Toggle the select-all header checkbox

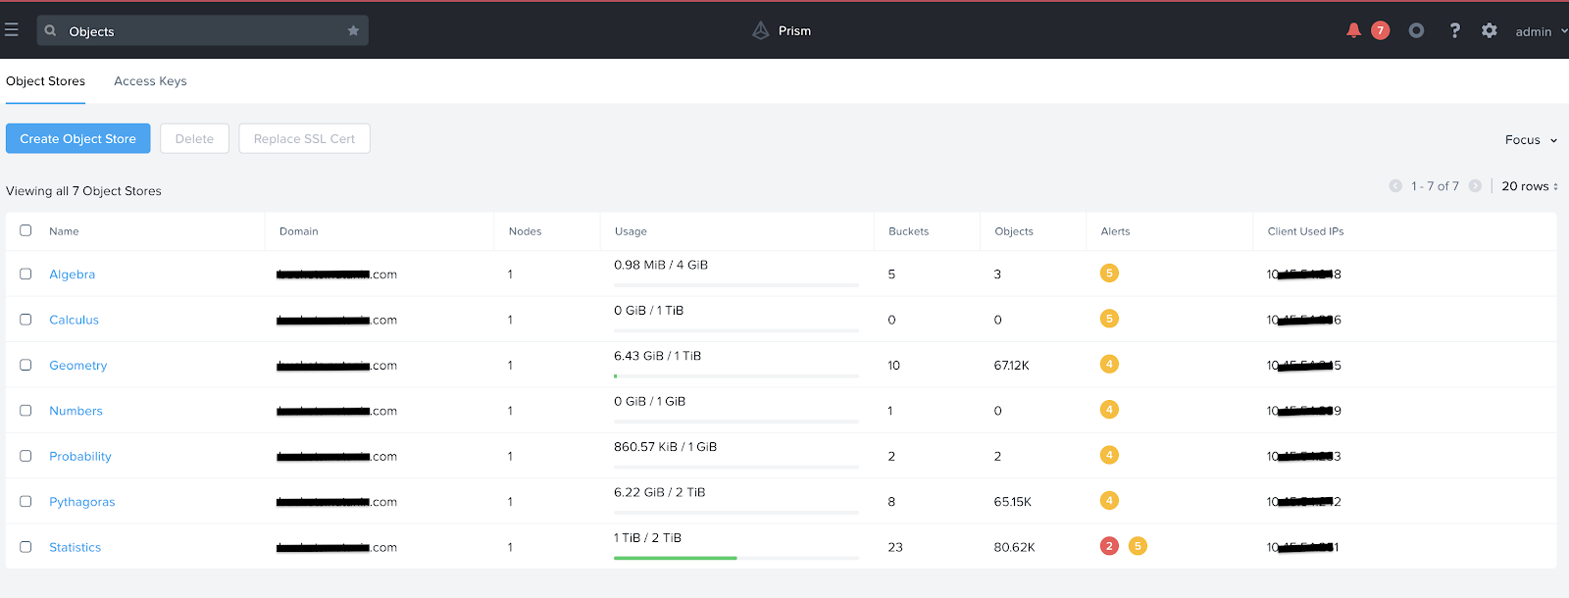click(x=25, y=230)
